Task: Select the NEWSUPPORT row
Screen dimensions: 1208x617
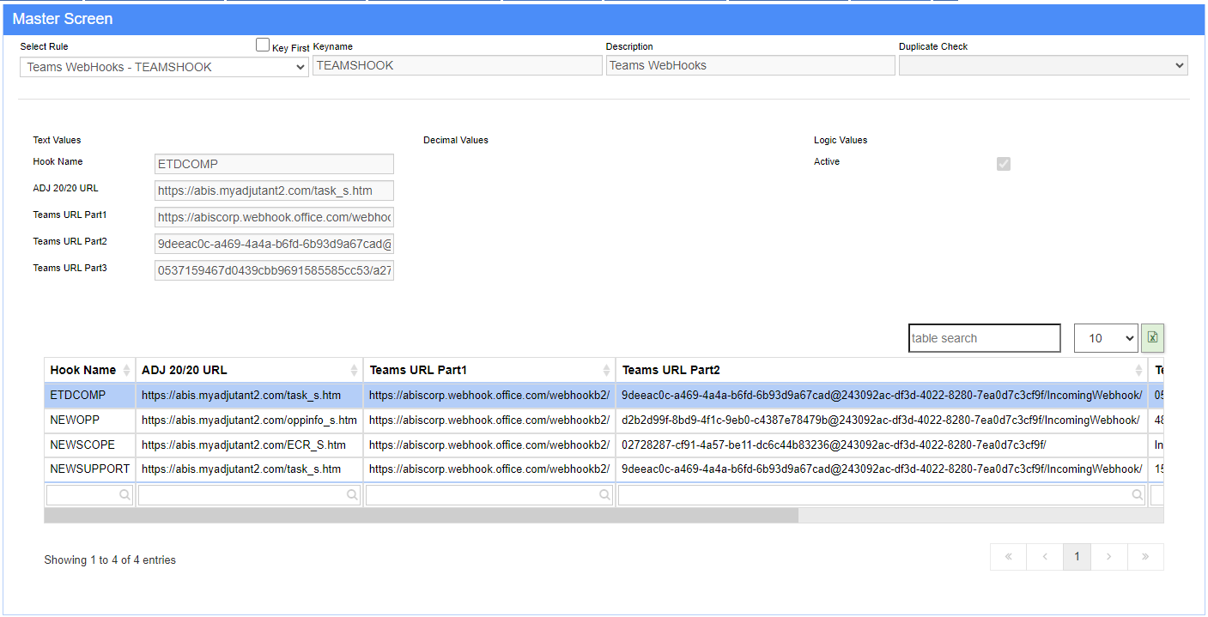Action: click(x=604, y=469)
